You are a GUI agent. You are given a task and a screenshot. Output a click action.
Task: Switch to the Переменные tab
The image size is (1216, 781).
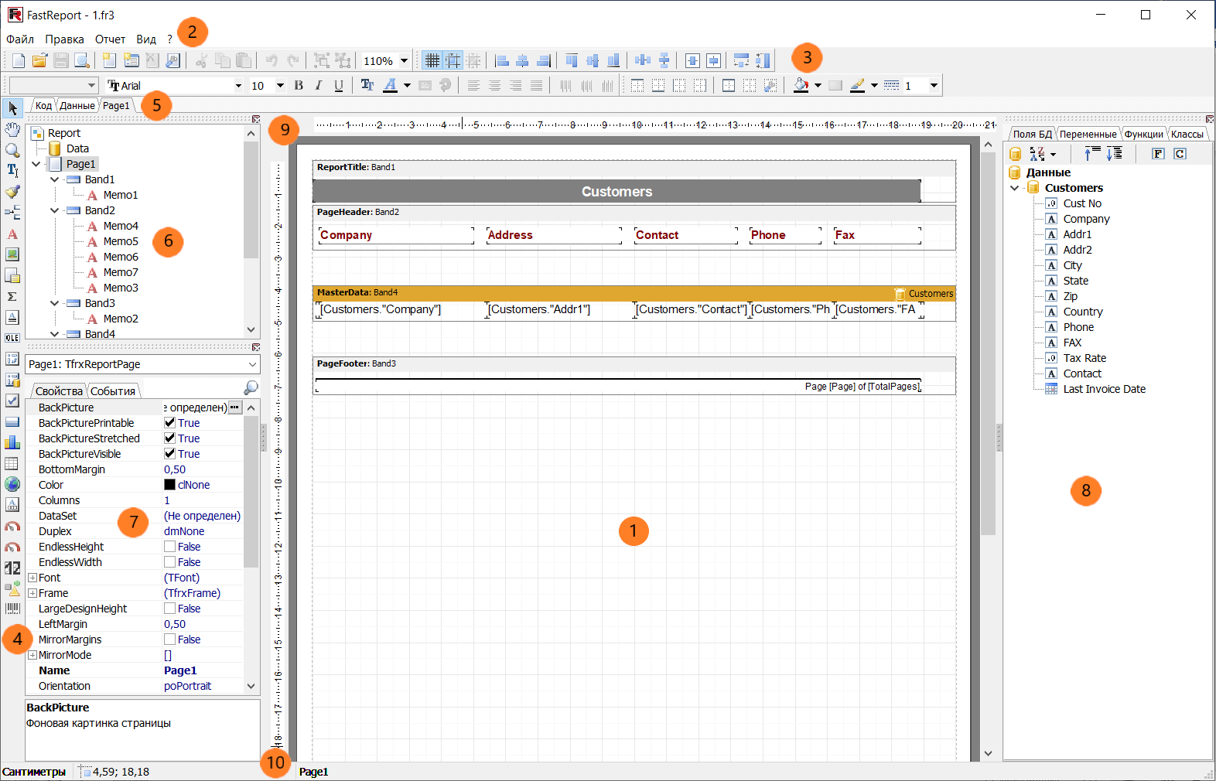point(1088,135)
